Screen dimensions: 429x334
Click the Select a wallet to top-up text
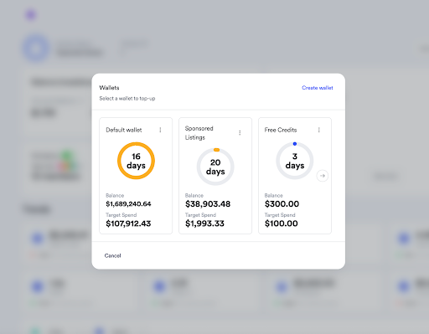127,99
